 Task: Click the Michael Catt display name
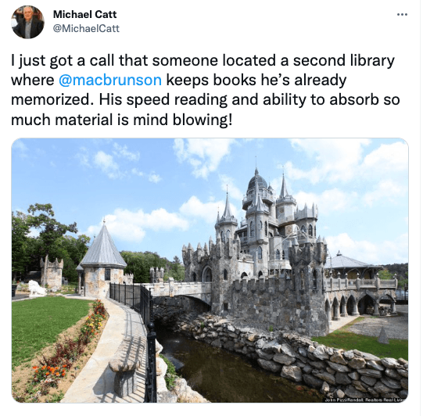click(84, 14)
